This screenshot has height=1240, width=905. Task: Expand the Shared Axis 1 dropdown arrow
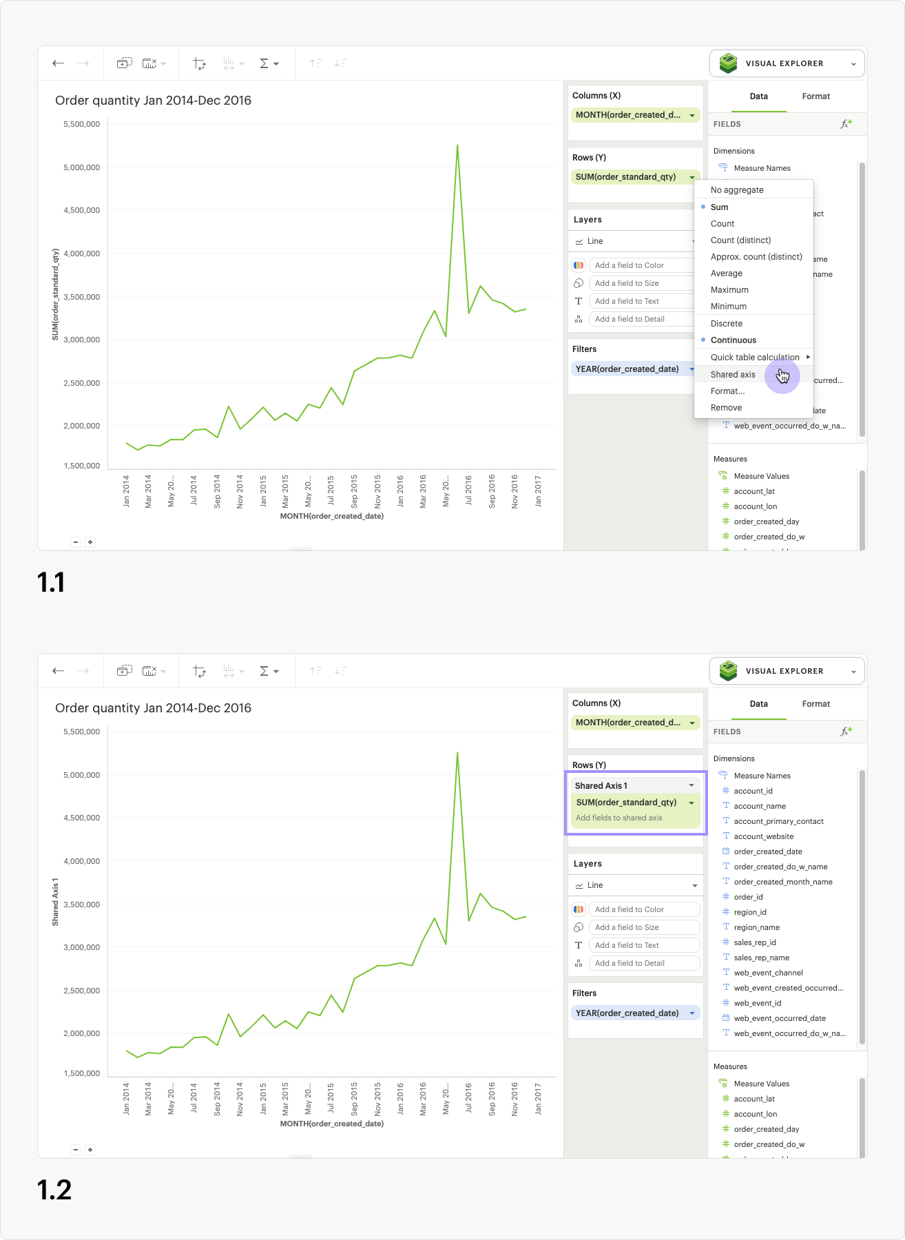pyautogui.click(x=691, y=786)
